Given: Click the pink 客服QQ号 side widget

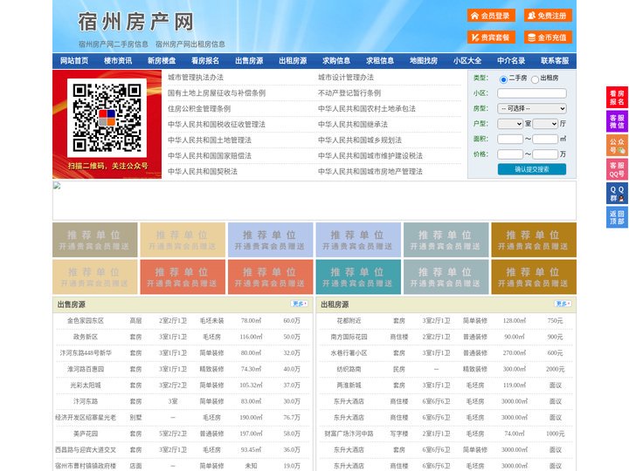Looking at the screenshot, I should pos(617,169).
